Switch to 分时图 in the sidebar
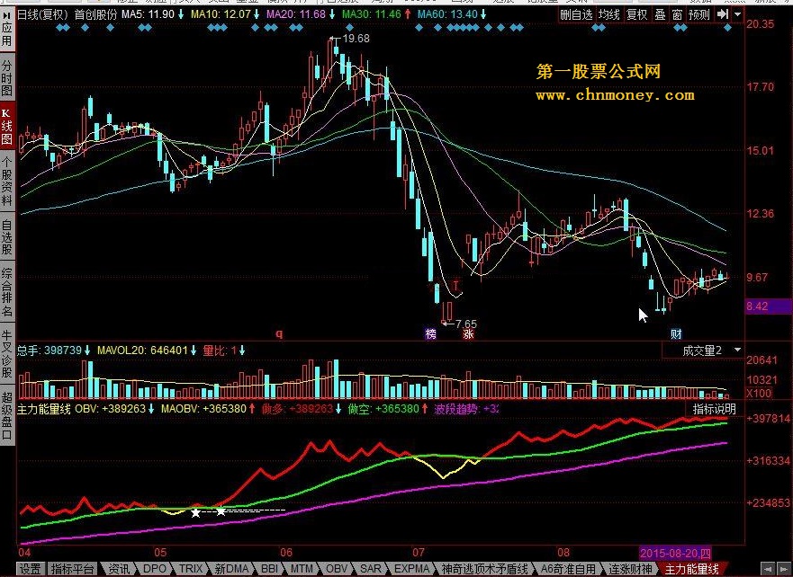Image resolution: width=793 pixels, height=577 pixels. point(7,79)
